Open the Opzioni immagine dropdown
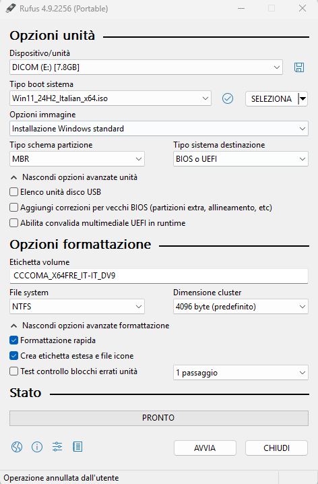318x484 pixels. [159, 128]
